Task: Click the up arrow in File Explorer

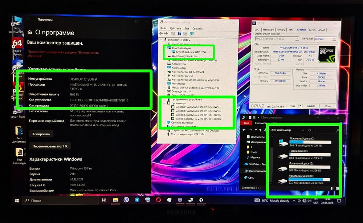Action: [260, 130]
